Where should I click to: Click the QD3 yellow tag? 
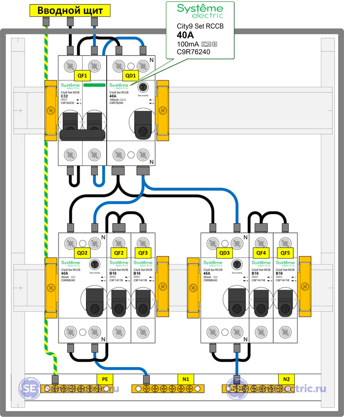click(x=225, y=253)
